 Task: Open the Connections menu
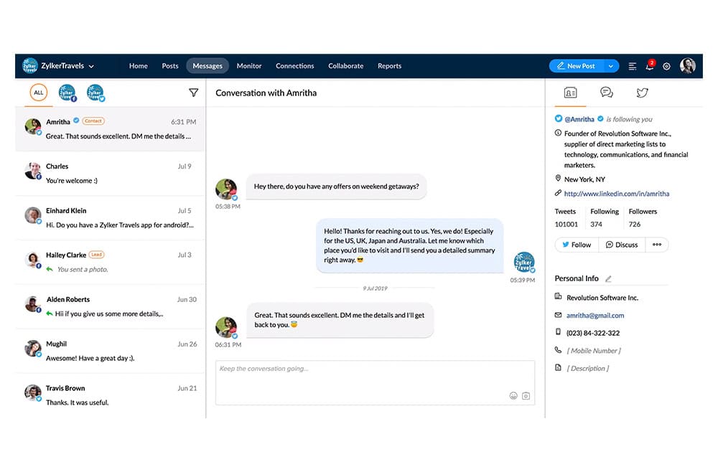tap(295, 66)
